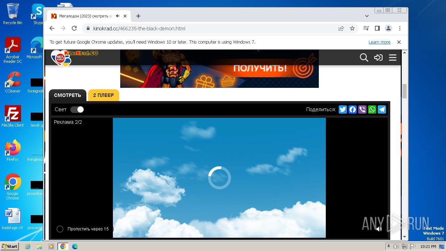
Task: Open badstage.rtf desktop file
Action: [13, 219]
